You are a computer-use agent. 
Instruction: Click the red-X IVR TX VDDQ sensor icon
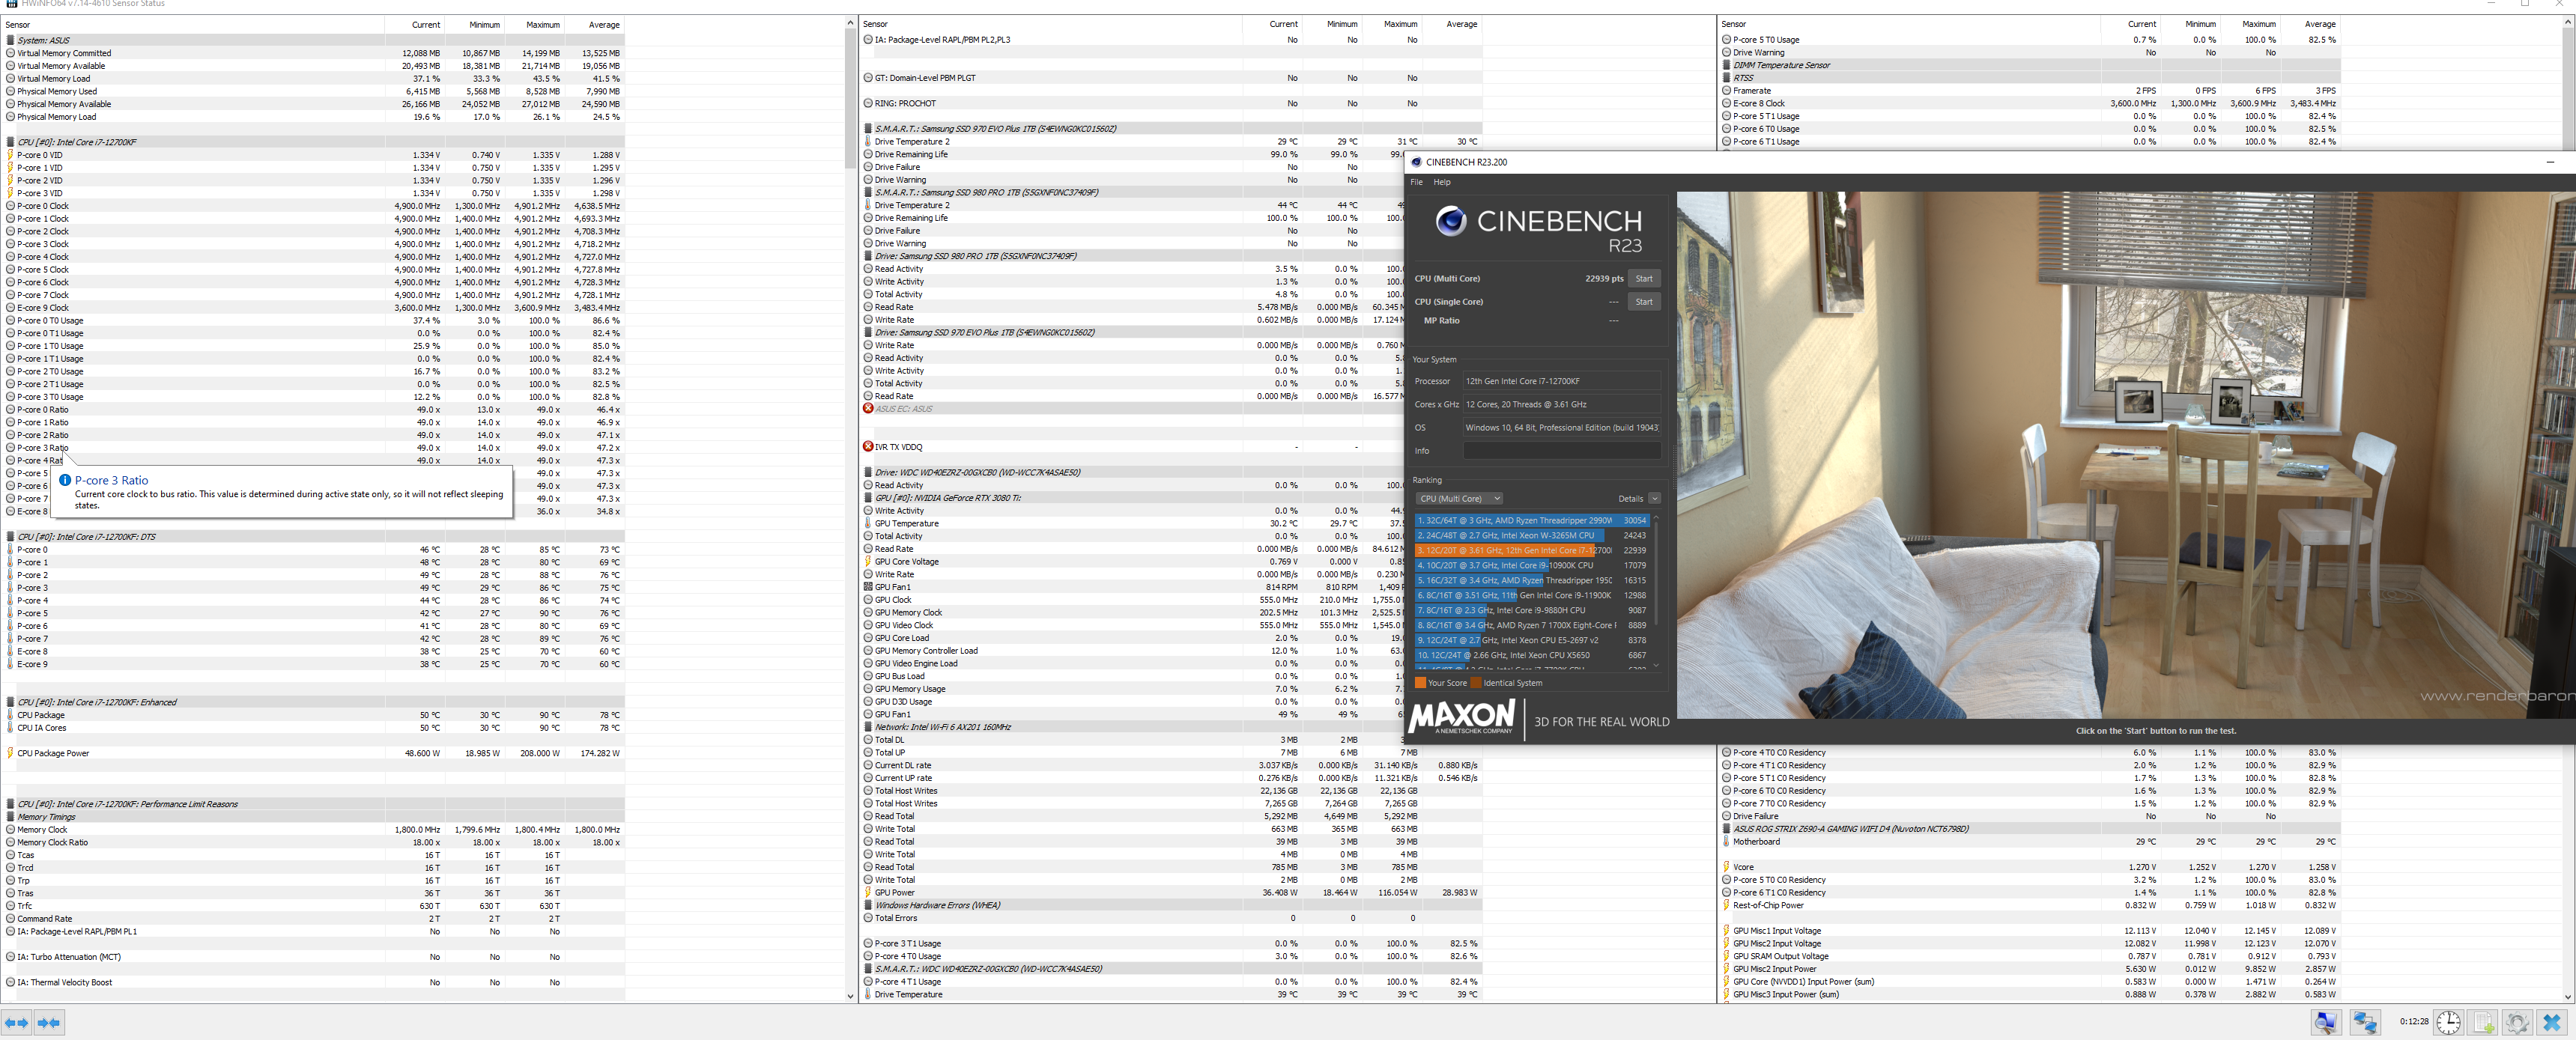867,447
